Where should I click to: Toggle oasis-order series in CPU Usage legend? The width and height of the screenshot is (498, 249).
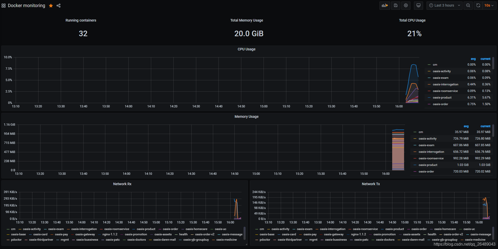pos(441,104)
